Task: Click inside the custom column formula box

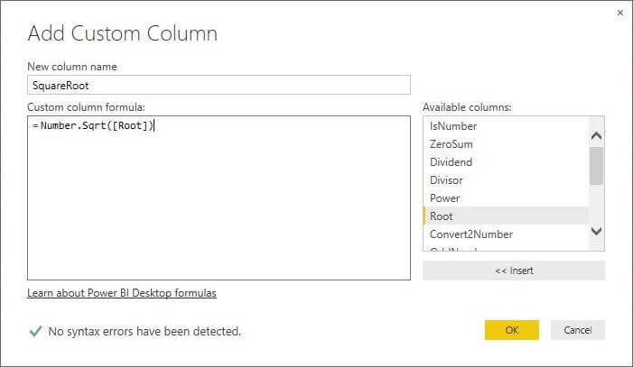Action: click(x=219, y=198)
